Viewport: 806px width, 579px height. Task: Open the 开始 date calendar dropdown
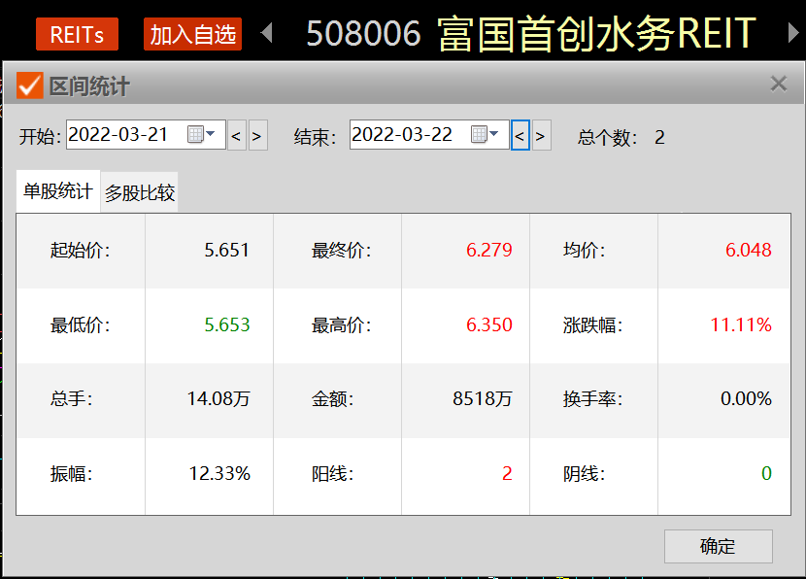[201, 134]
